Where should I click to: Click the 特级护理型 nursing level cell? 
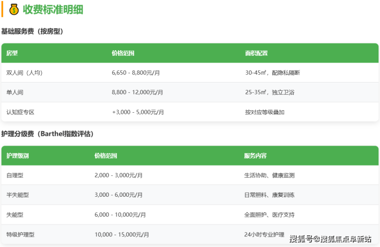click(21, 234)
